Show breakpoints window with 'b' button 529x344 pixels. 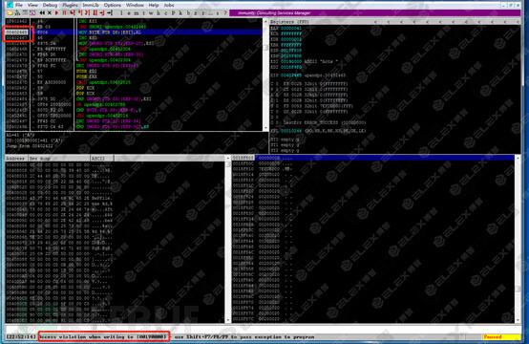(188, 13)
